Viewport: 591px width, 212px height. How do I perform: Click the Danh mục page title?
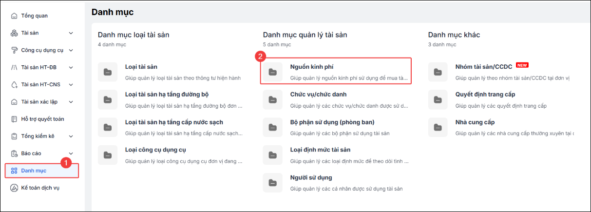tap(113, 12)
